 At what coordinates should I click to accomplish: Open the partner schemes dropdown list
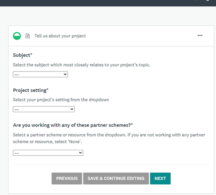point(48,153)
